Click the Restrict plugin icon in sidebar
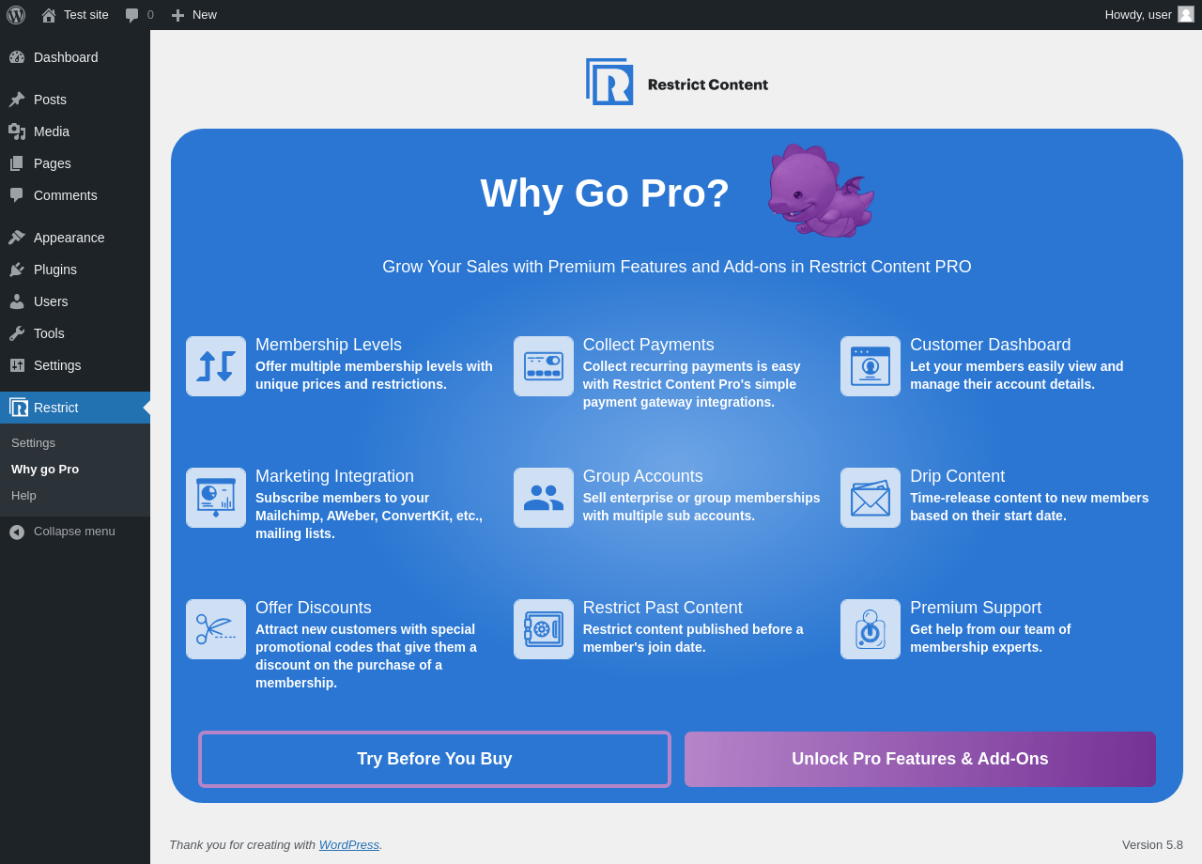Viewport: 1202px width, 864px height. coord(19,408)
